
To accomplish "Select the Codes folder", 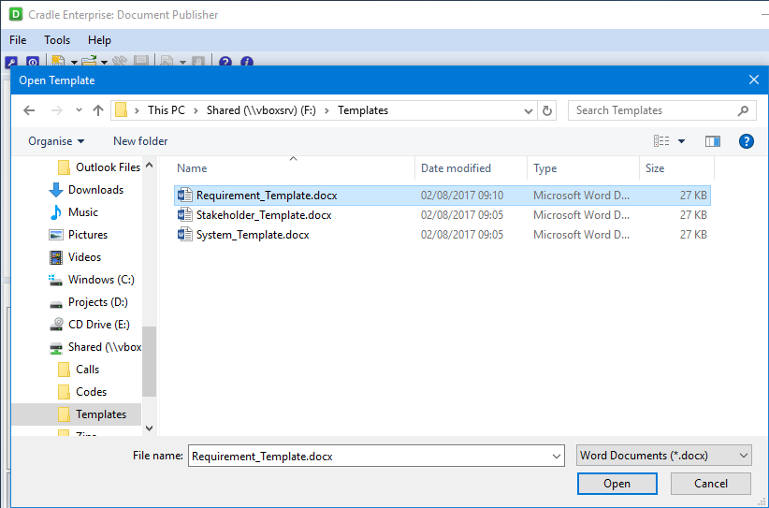I will [82, 392].
